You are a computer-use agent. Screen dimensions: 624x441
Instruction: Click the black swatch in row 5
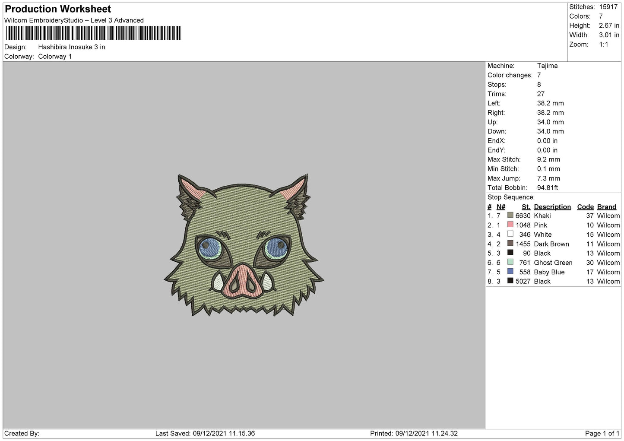(510, 253)
